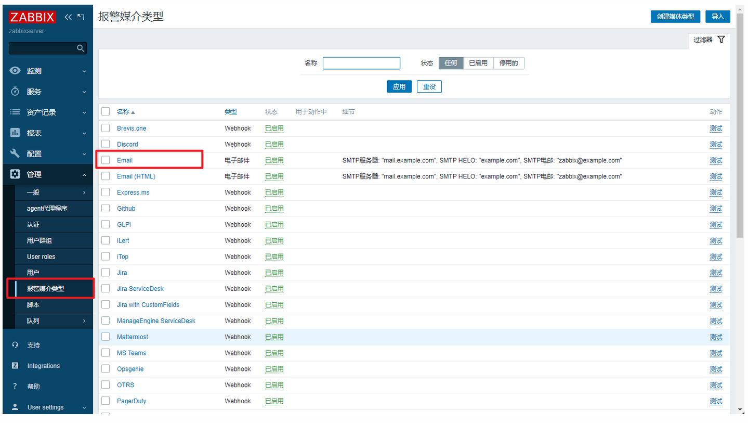Click 创建媒体类型 button

675,17
